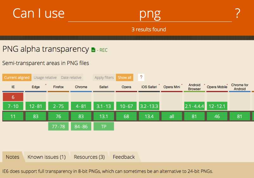Click the search field containing png
The height and width of the screenshot is (178, 254).
[150, 14]
